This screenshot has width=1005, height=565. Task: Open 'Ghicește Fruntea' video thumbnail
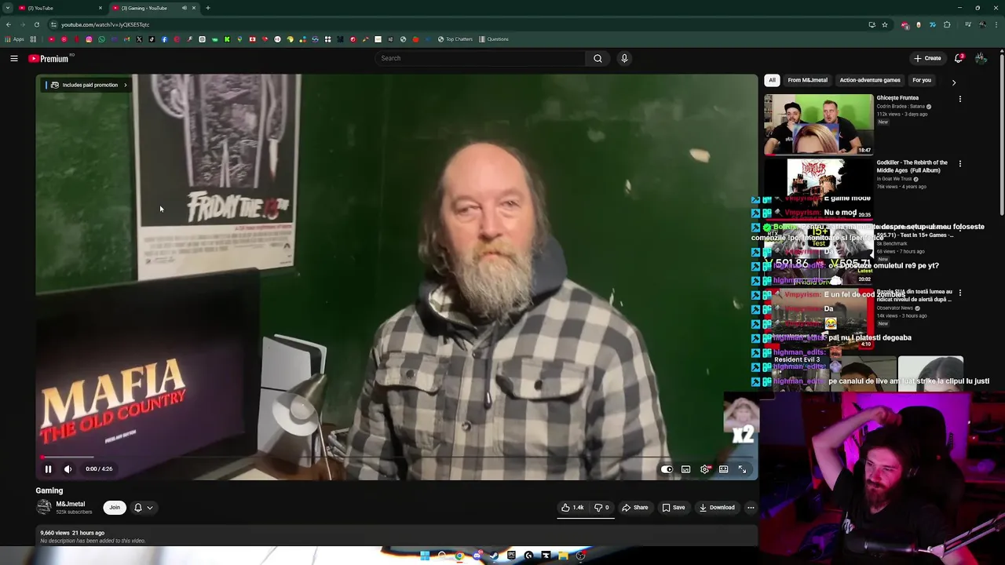click(818, 124)
